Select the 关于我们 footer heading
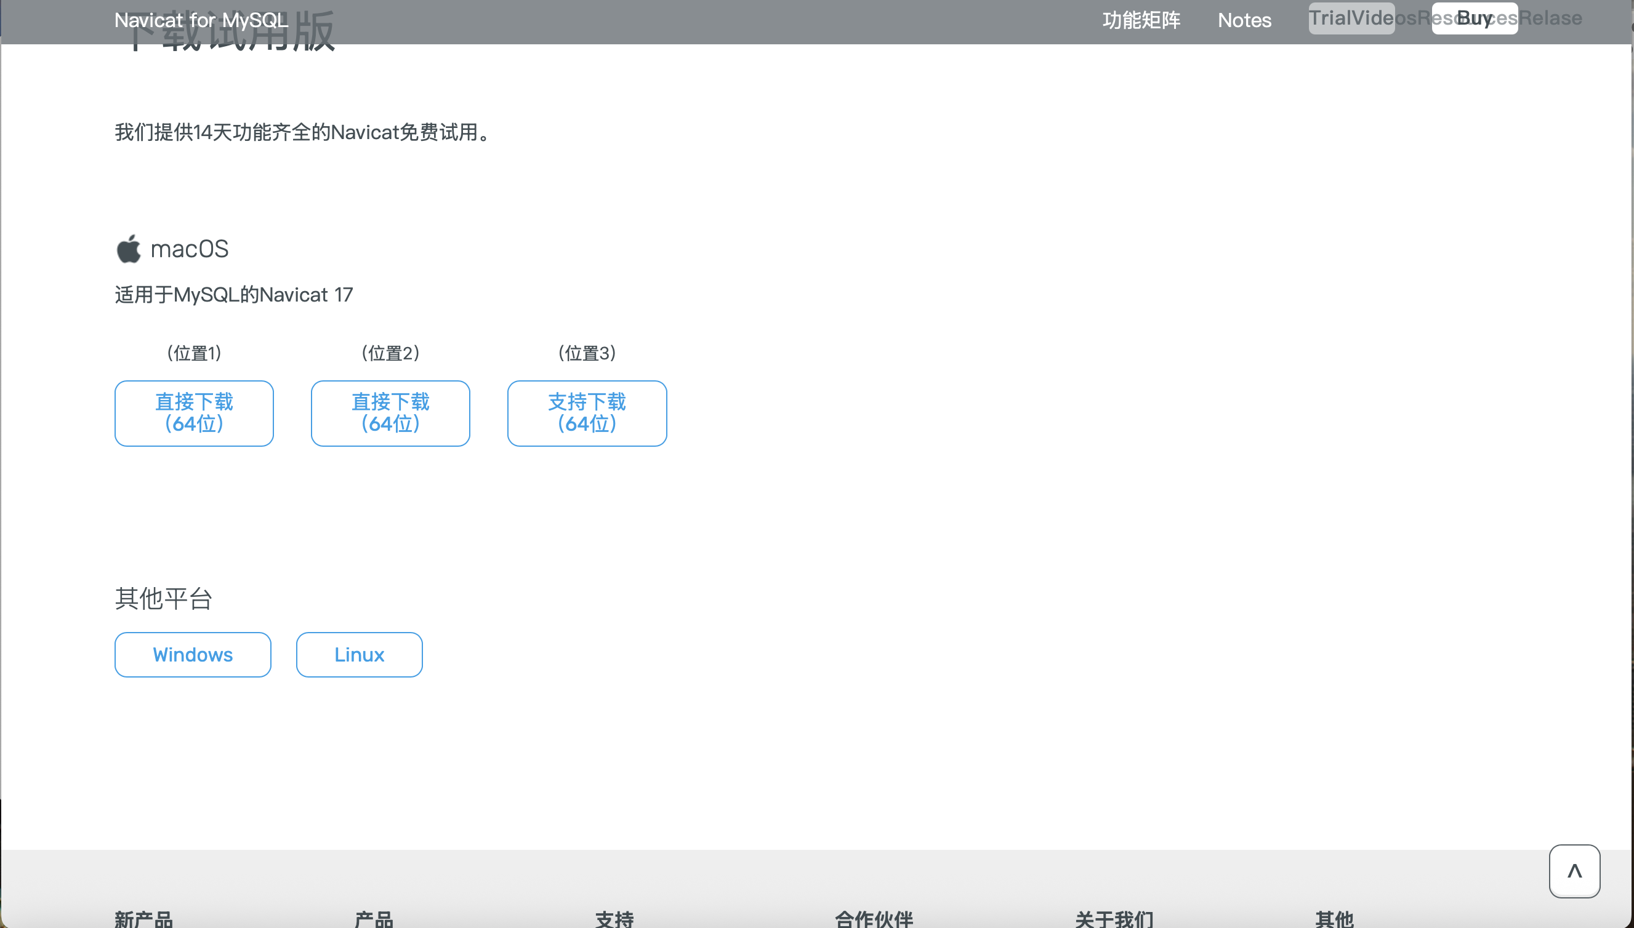The width and height of the screenshot is (1634, 928). pos(1114,918)
